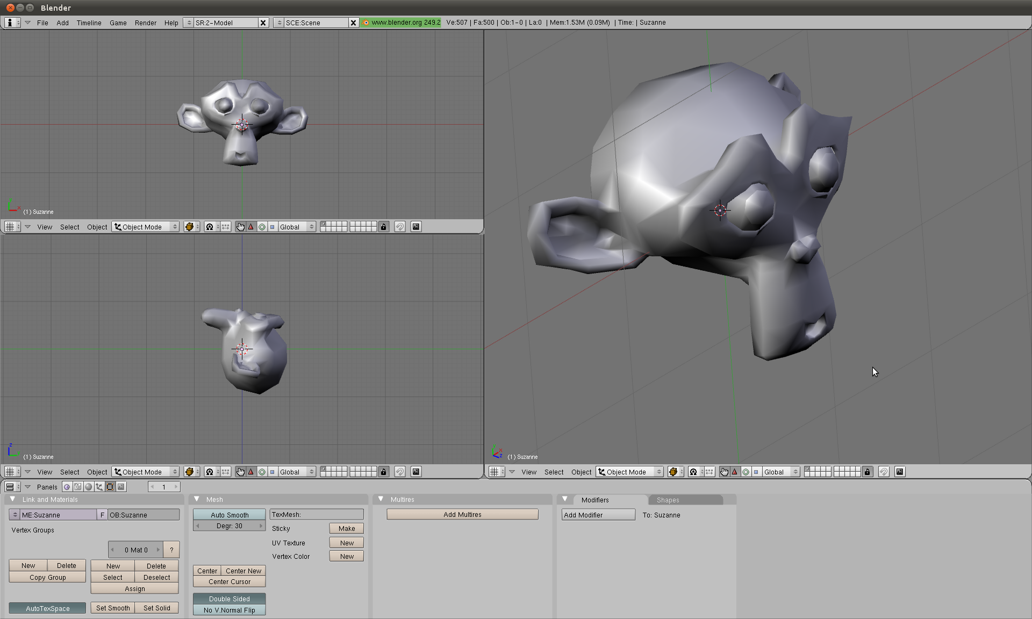Click Make next to Sticky
1032x619 pixels.
tap(347, 528)
